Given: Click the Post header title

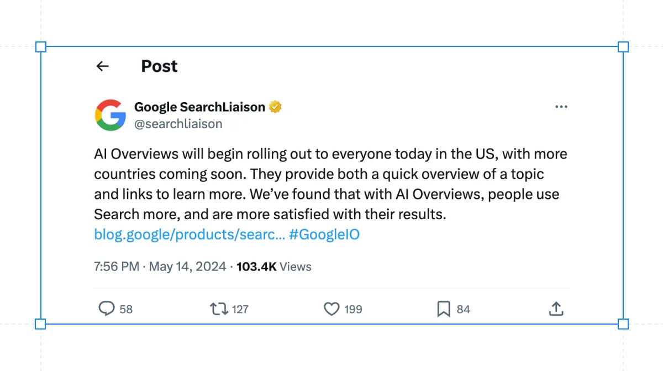Looking at the screenshot, I should [x=159, y=66].
